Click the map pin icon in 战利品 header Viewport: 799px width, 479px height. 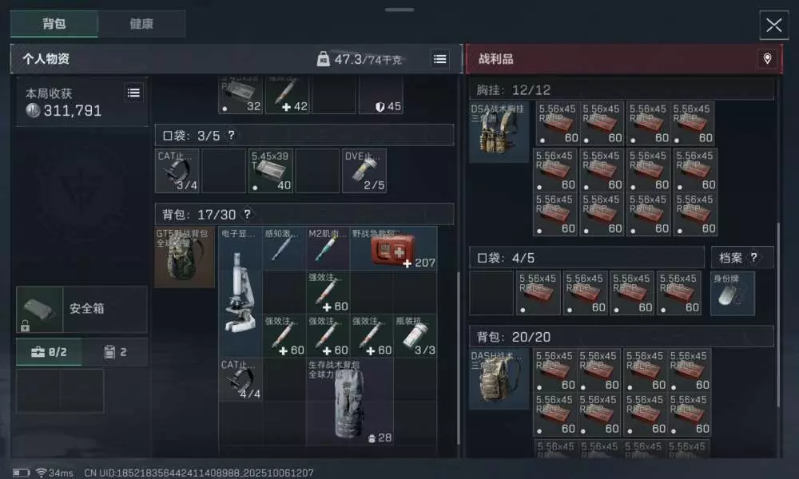pyautogui.click(x=767, y=58)
